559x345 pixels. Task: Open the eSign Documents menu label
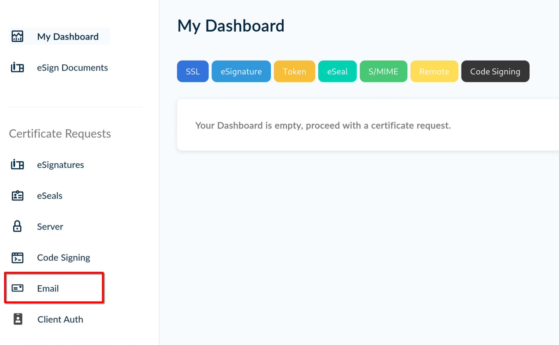click(72, 68)
